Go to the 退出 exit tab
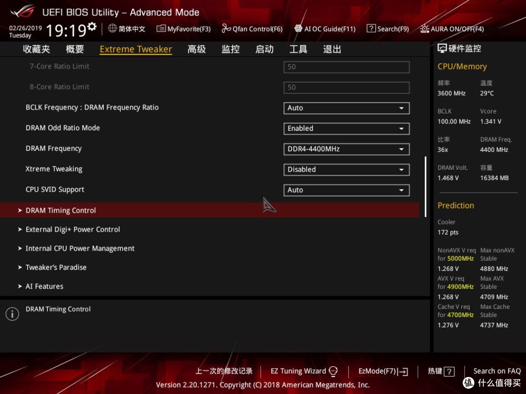The image size is (526, 394). click(332, 49)
